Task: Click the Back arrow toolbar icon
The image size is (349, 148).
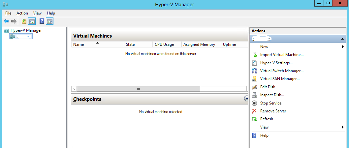Action: (6, 21)
